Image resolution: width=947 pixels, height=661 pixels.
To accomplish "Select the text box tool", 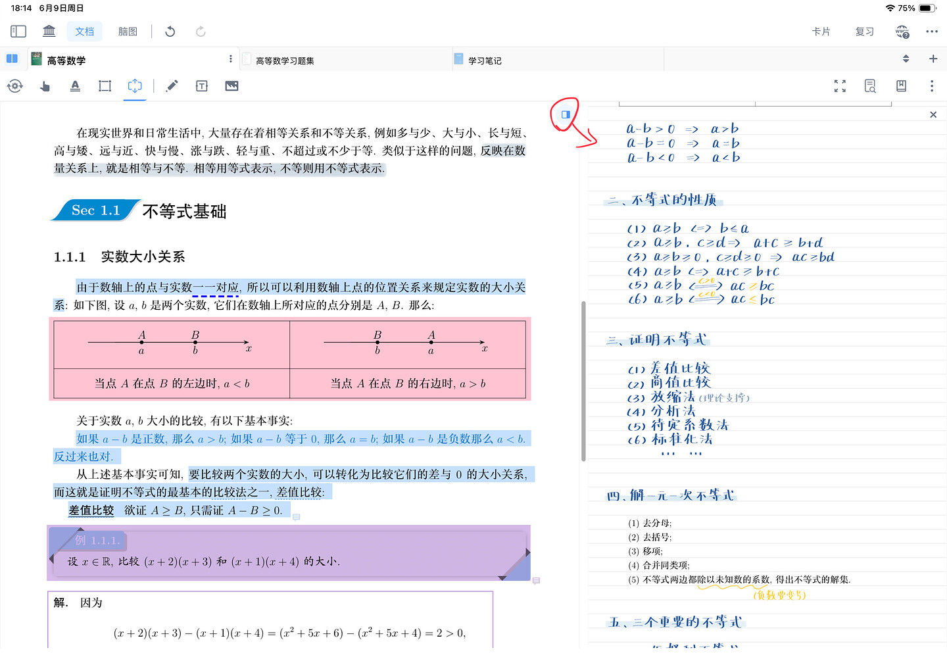I will coord(202,86).
